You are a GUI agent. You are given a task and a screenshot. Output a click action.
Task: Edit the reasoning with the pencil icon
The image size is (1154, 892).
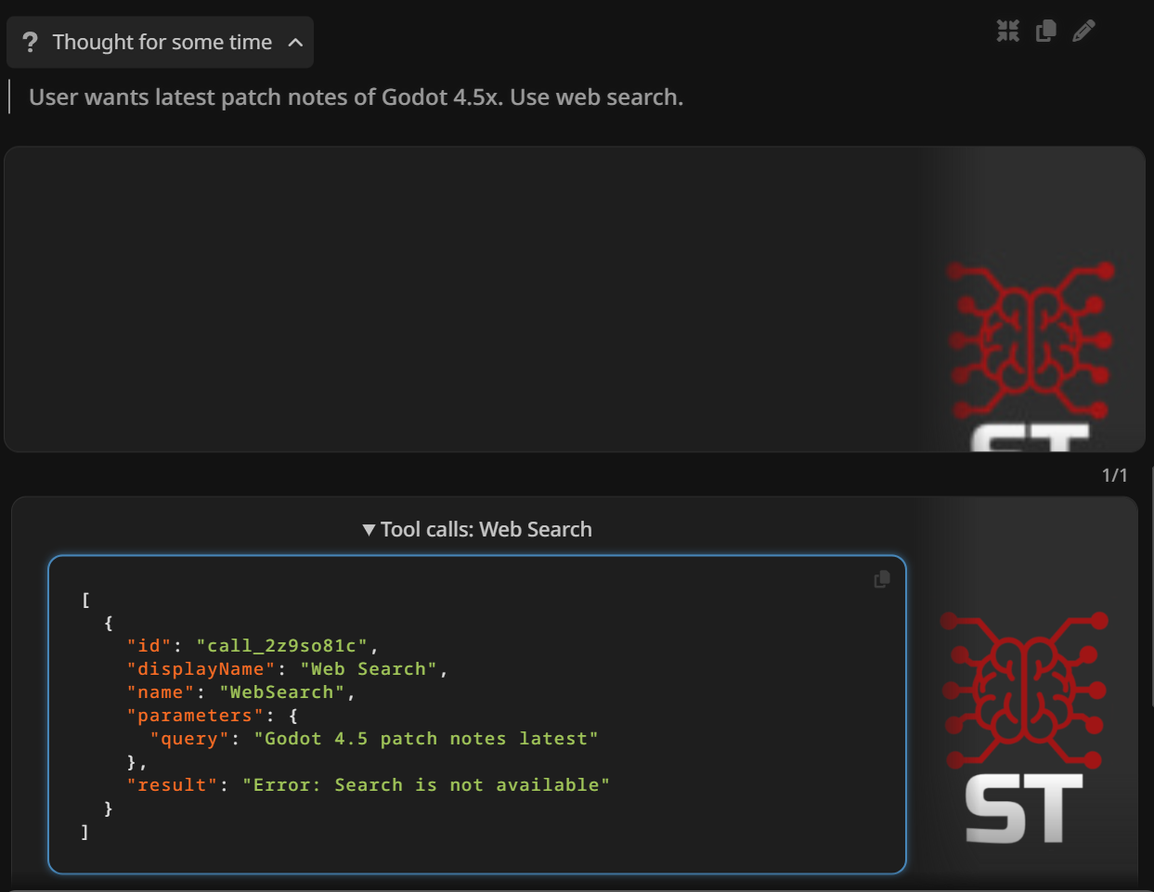pyautogui.click(x=1083, y=32)
